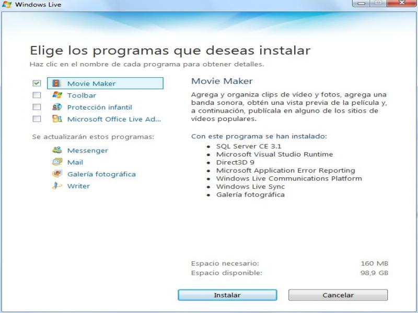This screenshot has width=418, height=313.
Task: Click the 'Movie Maker' heading in details pane
Action: coord(222,81)
